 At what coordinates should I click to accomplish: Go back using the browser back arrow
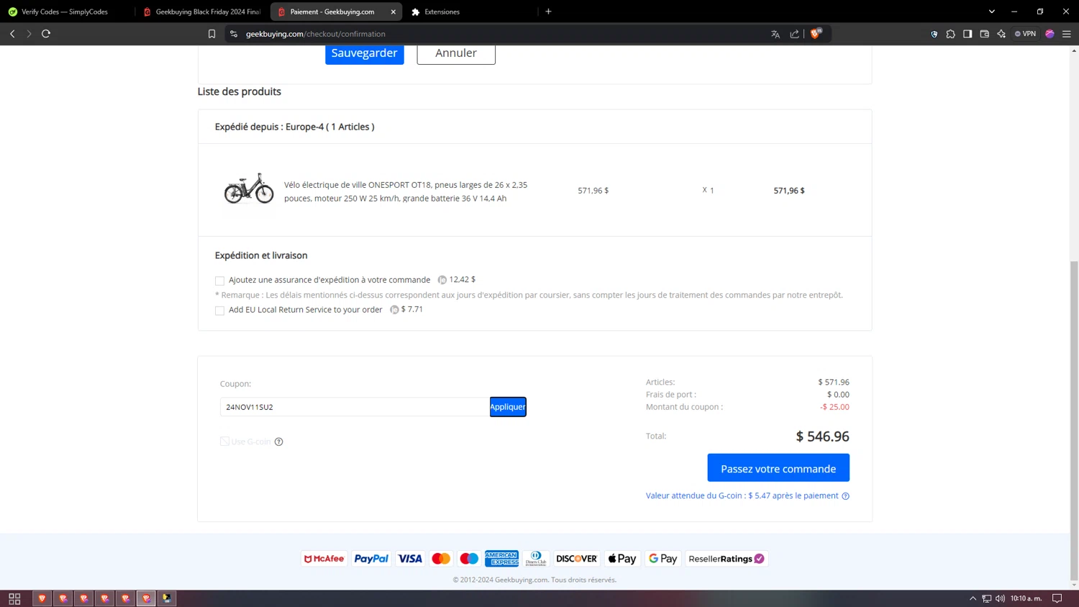click(12, 34)
